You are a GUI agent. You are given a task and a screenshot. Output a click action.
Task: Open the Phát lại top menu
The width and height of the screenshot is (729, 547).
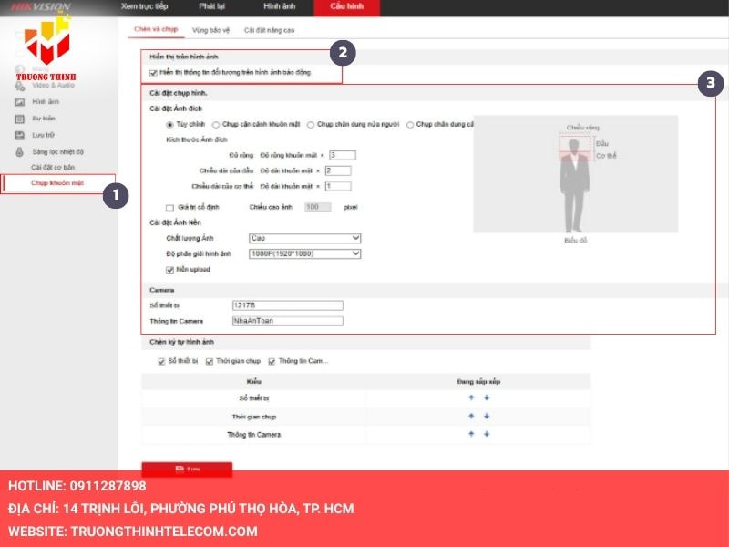click(x=211, y=6)
